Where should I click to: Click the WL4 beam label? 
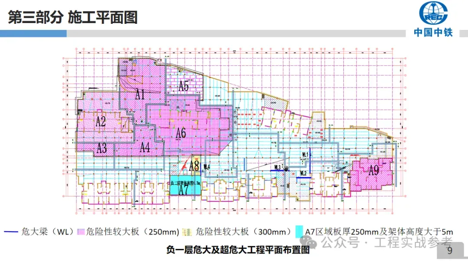pos(207,166)
